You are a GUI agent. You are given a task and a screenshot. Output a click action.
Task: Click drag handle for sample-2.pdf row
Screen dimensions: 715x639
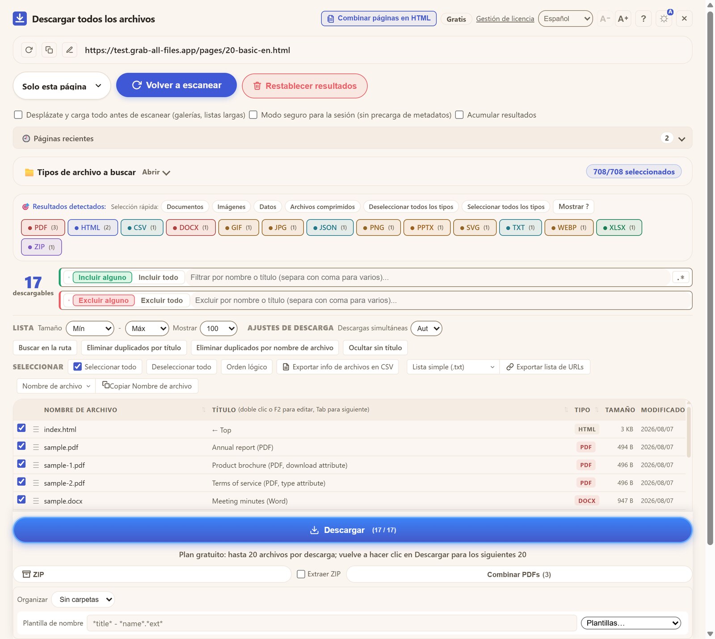pyautogui.click(x=36, y=483)
